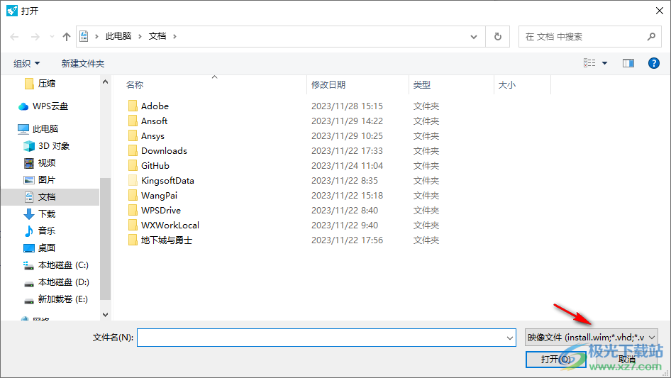This screenshot has height=378, width=671.
Task: Open the 映像文件 file type dropdown
Action: click(592, 338)
